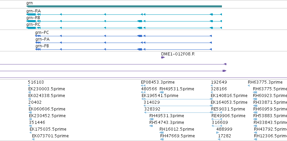Select EST RE49906.5prime
The width and height of the screenshot is (287, 141).
tap(228, 116)
